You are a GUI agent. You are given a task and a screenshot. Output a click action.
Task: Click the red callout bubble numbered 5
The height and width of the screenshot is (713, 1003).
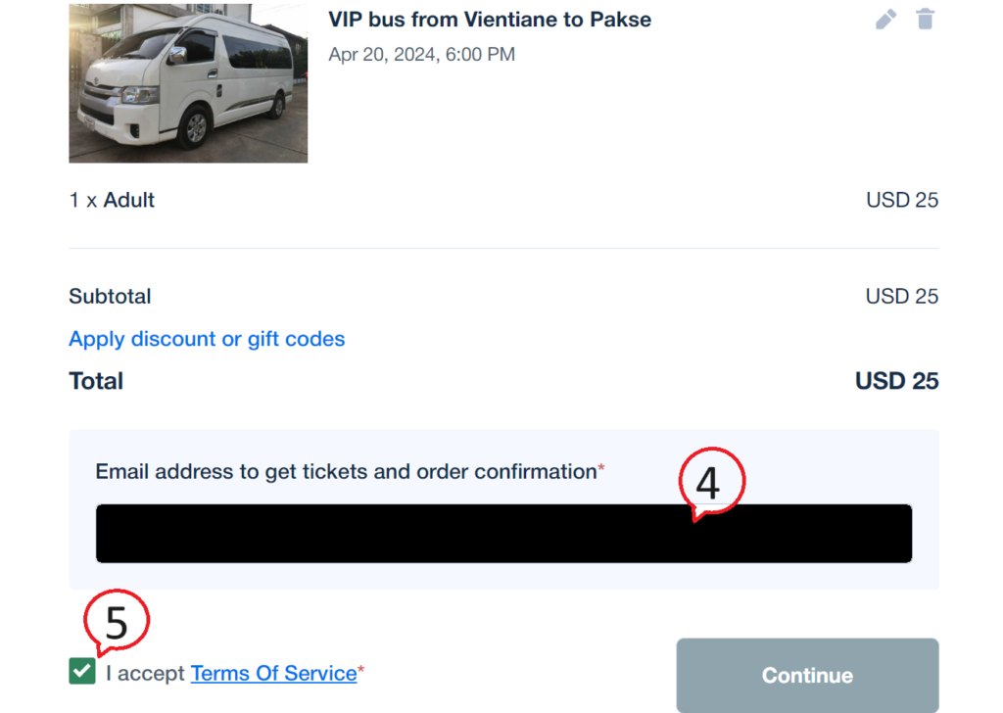click(x=116, y=622)
